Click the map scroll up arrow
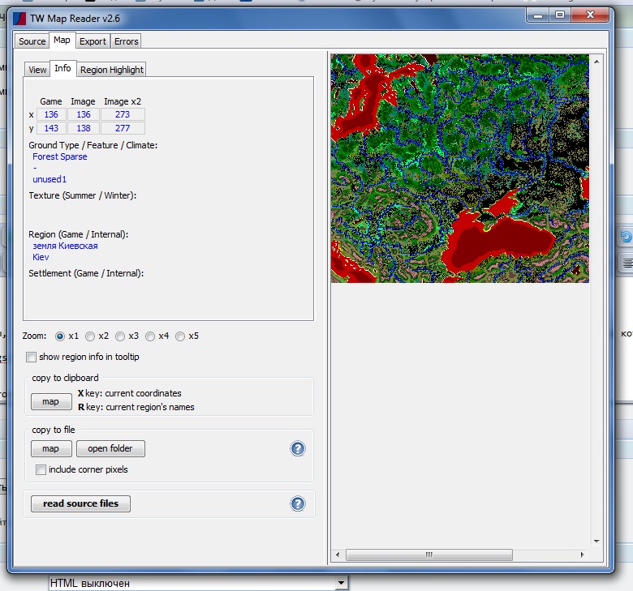 tap(596, 62)
